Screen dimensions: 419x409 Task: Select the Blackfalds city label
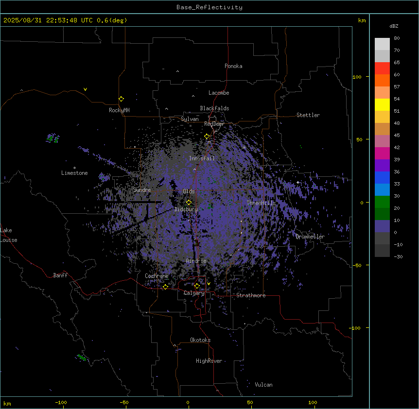pos(214,108)
